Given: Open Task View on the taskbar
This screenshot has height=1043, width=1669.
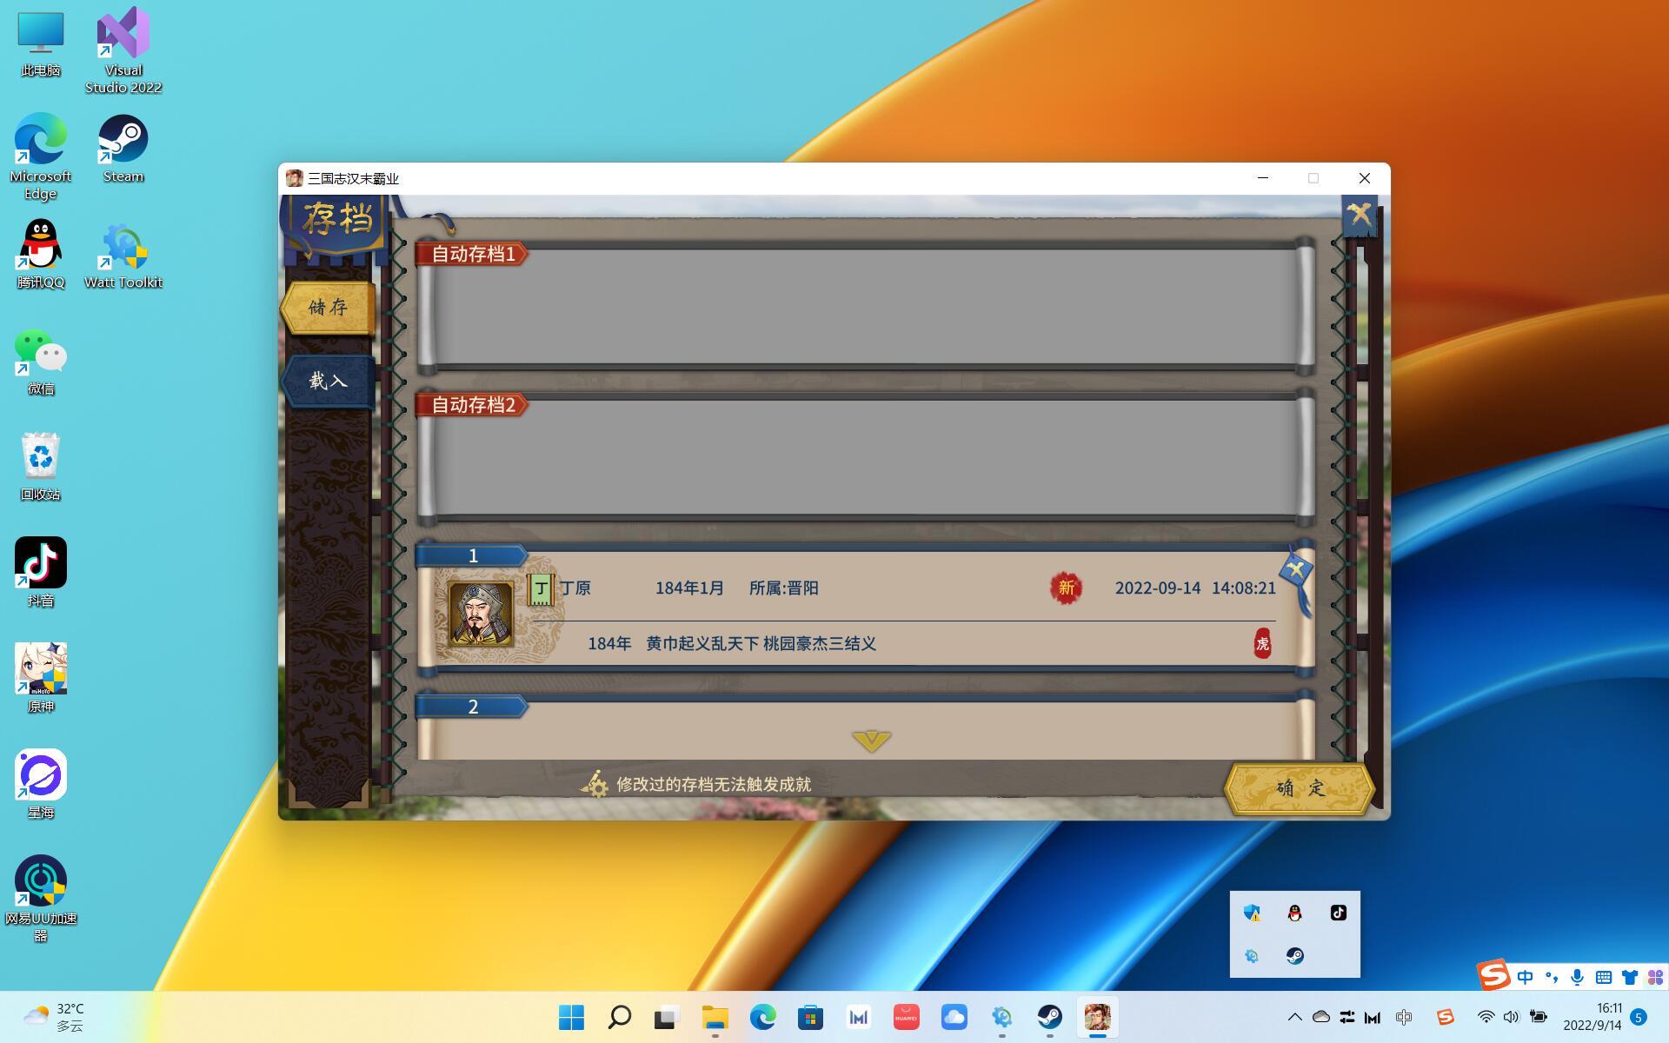Looking at the screenshot, I should (x=667, y=1017).
